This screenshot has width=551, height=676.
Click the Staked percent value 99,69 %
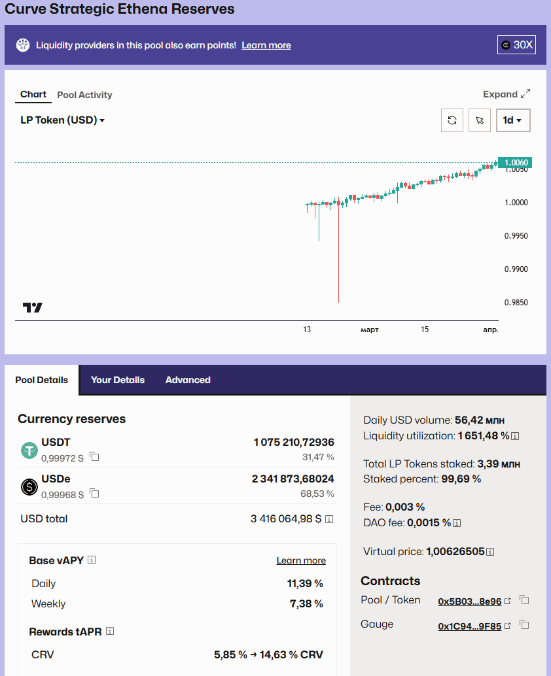[x=461, y=479]
